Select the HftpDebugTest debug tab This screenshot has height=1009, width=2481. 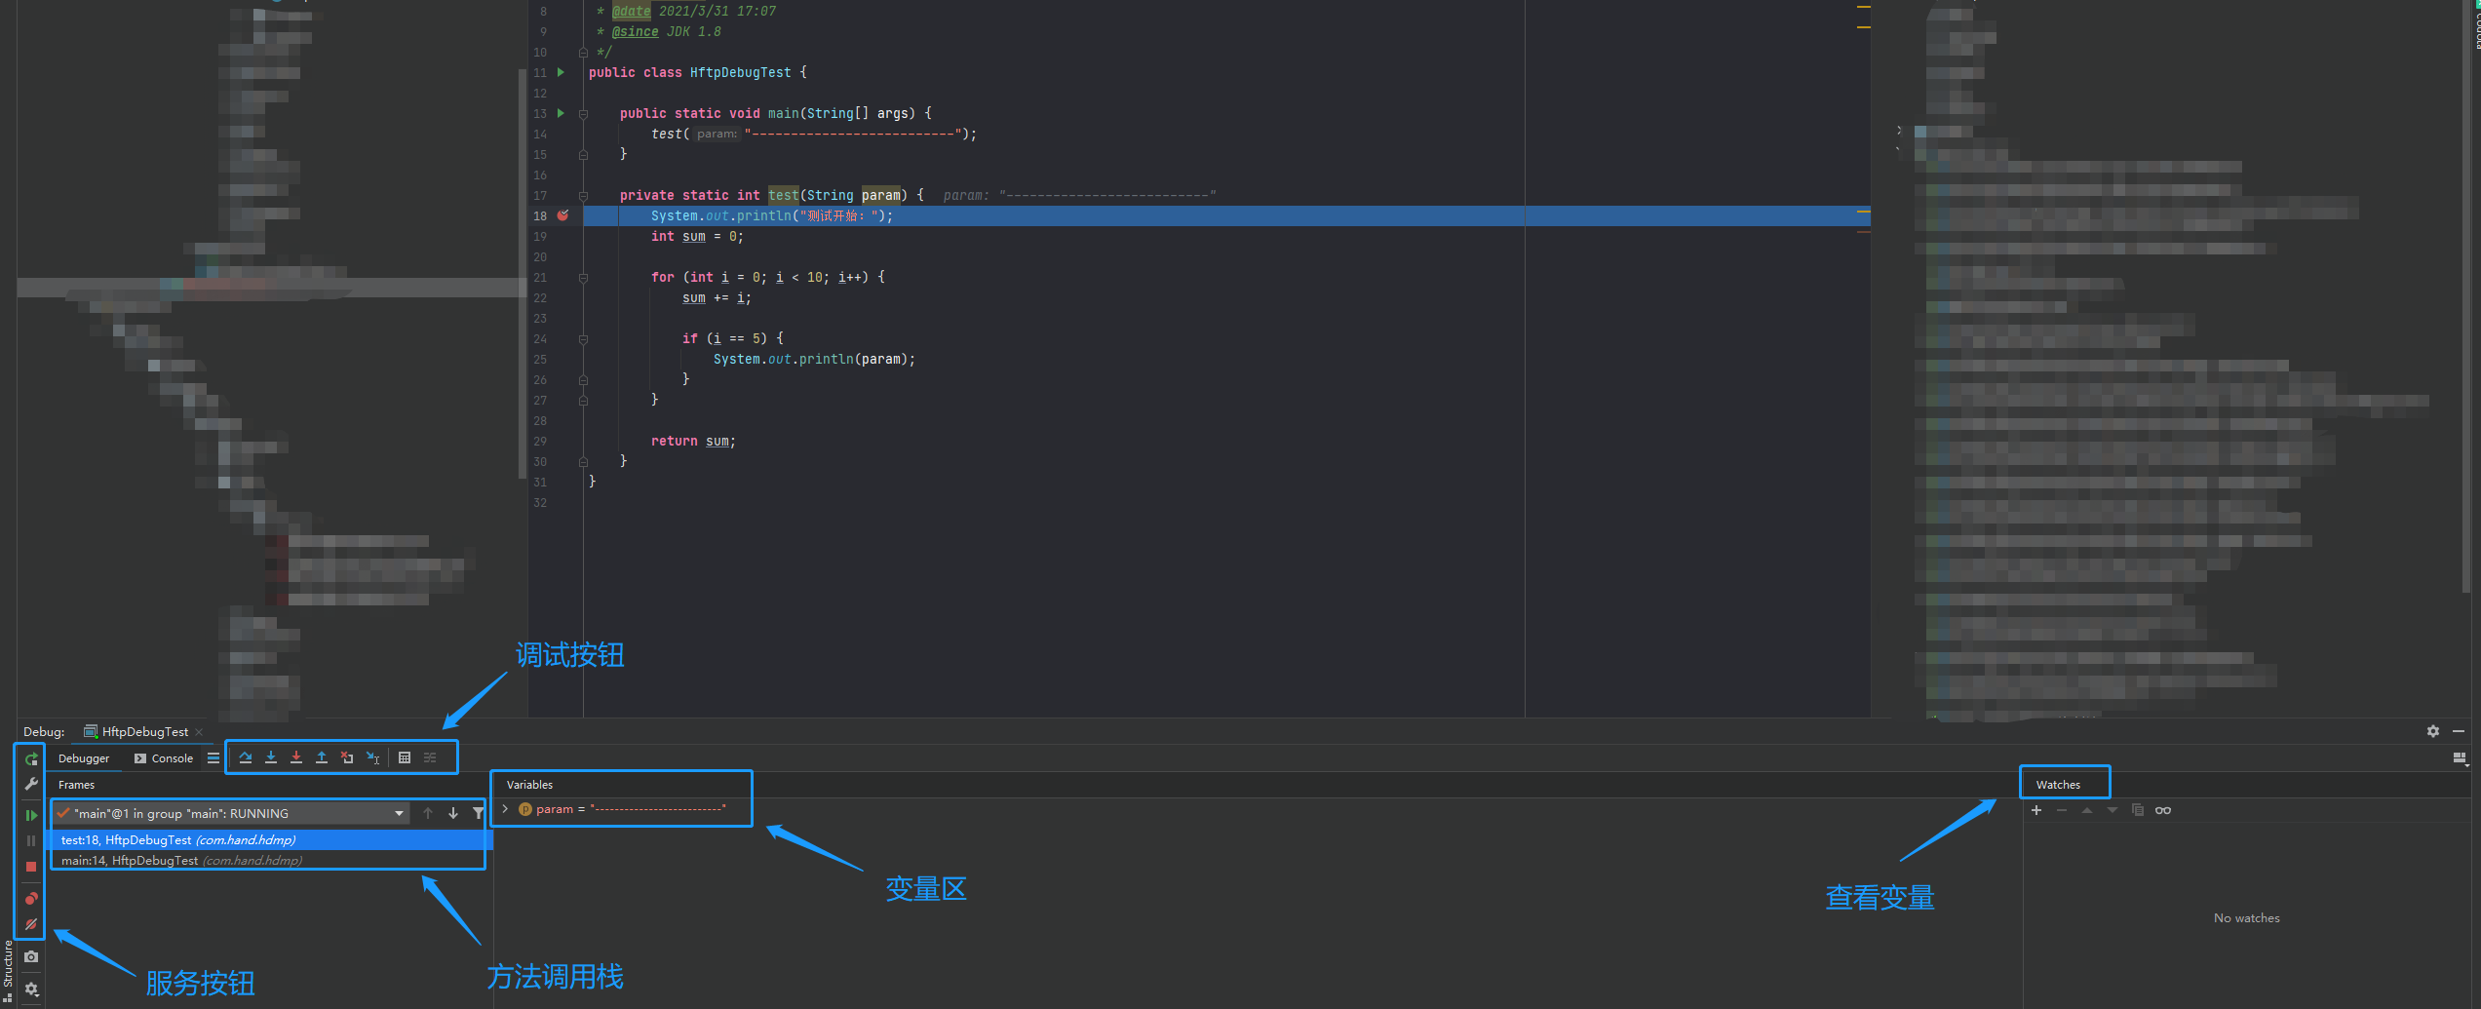click(141, 731)
